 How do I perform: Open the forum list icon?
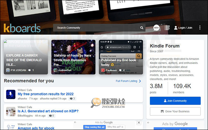(x=167, y=28)
